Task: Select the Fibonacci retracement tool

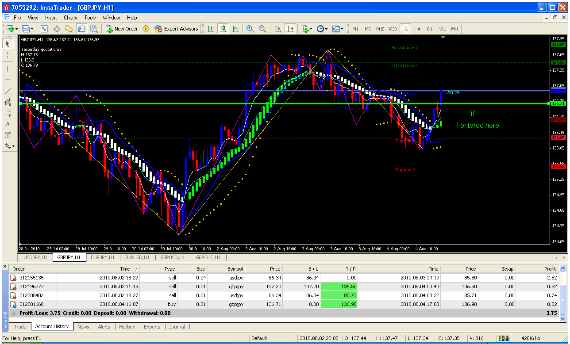Action: 8,113
